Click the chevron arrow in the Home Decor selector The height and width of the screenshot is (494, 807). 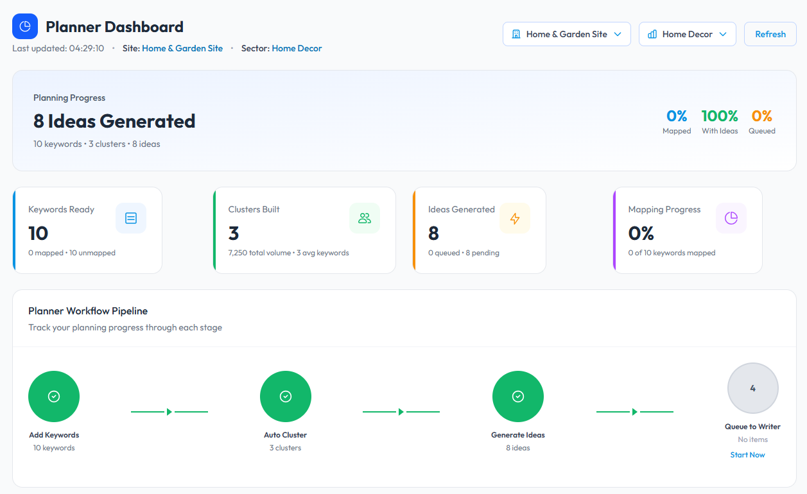[723, 34]
